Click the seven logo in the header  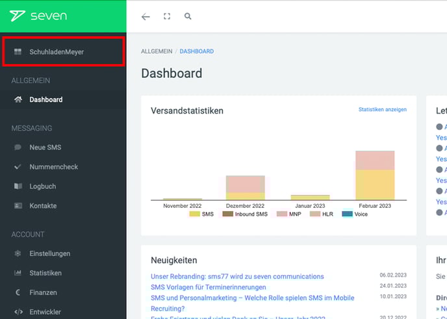click(x=38, y=16)
